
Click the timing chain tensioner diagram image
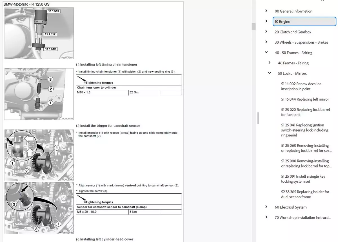[x=39, y=94]
